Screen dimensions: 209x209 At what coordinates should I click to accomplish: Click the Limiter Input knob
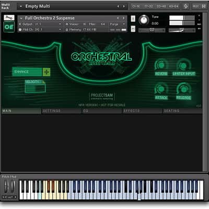point(183,65)
